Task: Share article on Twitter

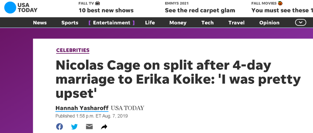Action: (74, 127)
